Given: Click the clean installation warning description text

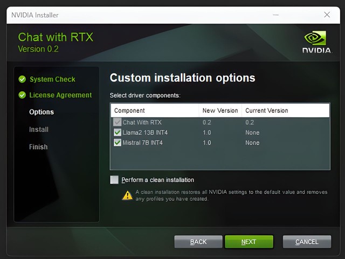Looking at the screenshot, I should 231,195.
